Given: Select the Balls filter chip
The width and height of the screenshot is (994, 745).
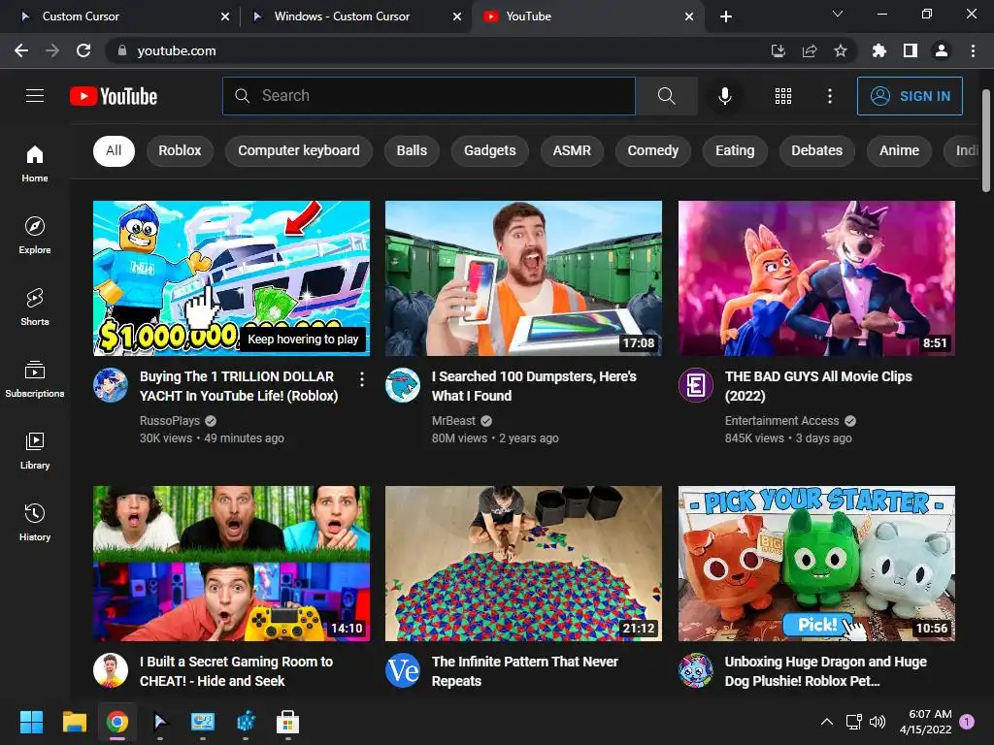Looking at the screenshot, I should tap(412, 150).
